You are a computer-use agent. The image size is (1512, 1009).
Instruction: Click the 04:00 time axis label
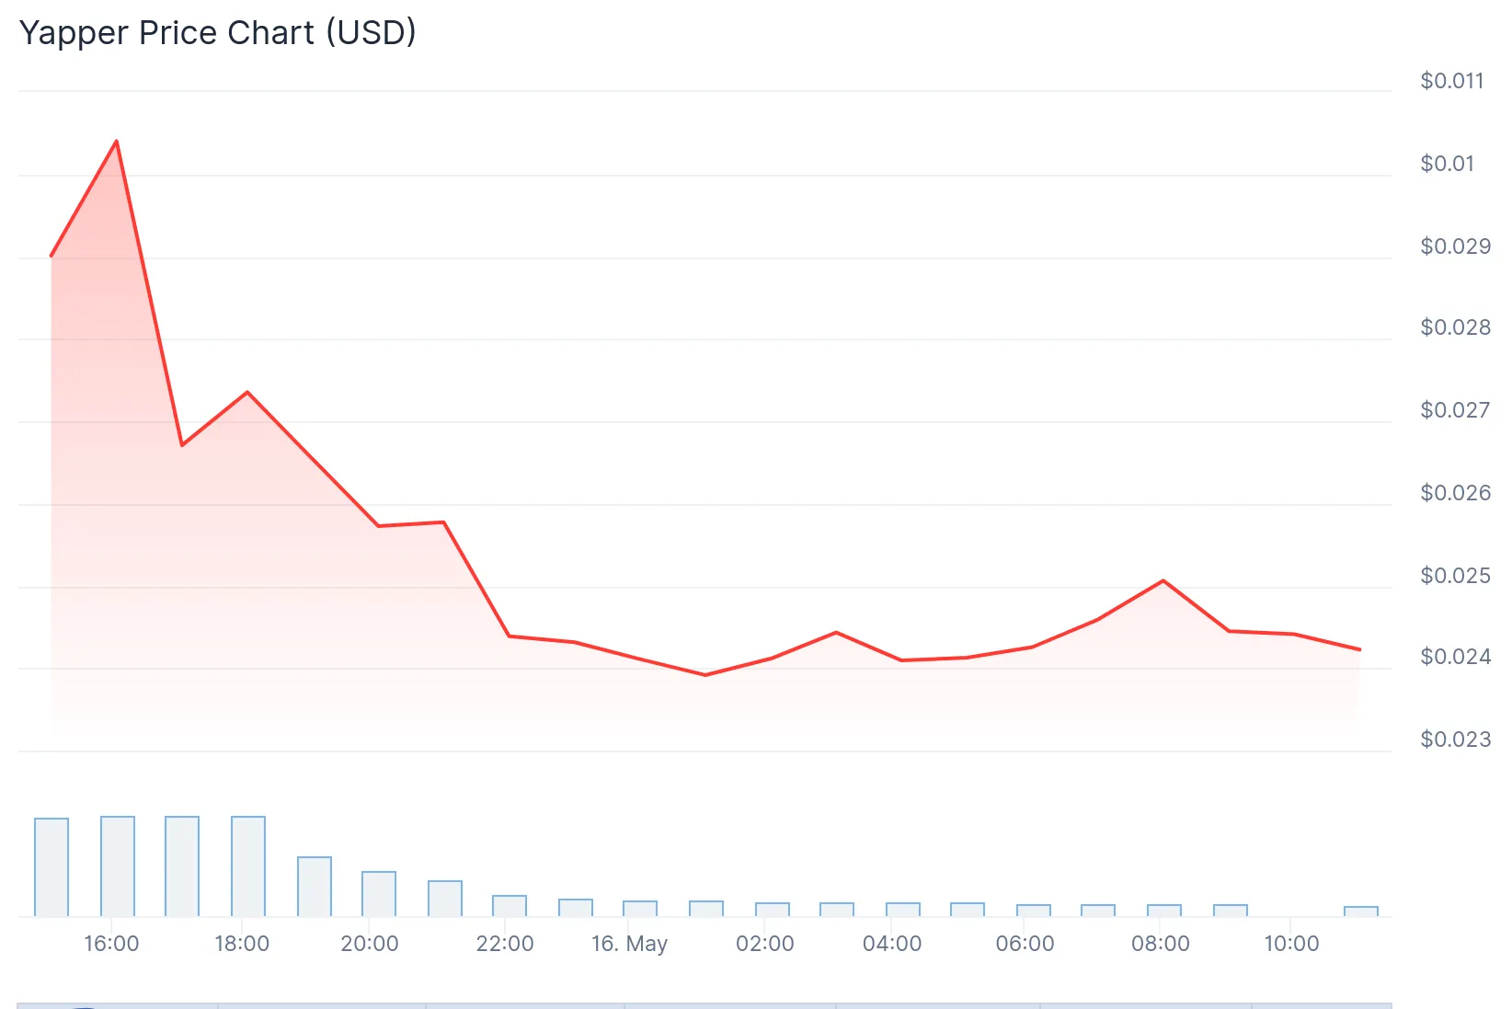(892, 944)
